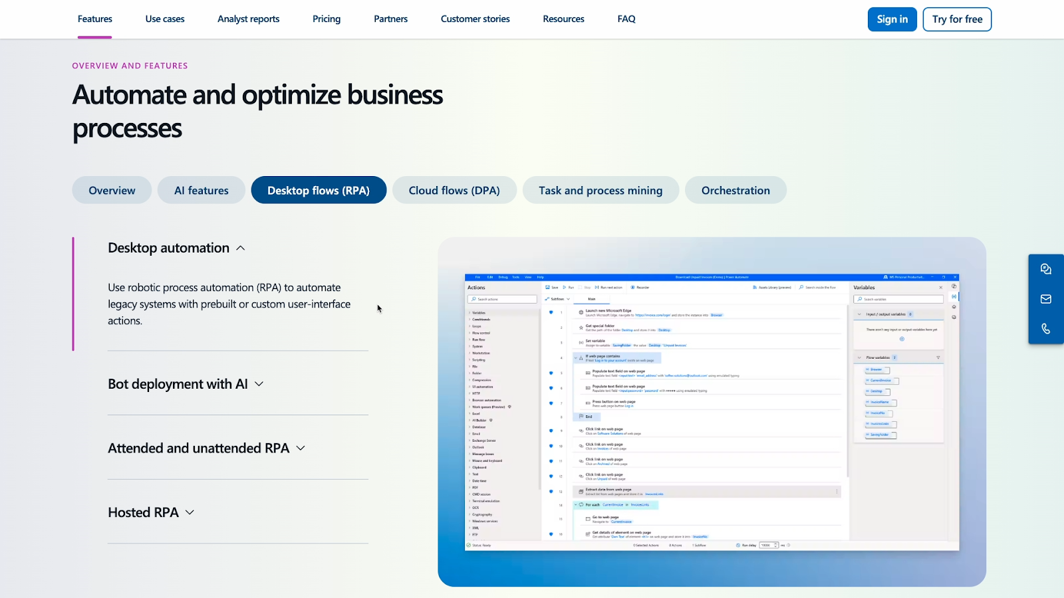Image resolution: width=1064 pixels, height=598 pixels.
Task: Switch to Cloud flows (DPA) tab
Action: click(454, 190)
